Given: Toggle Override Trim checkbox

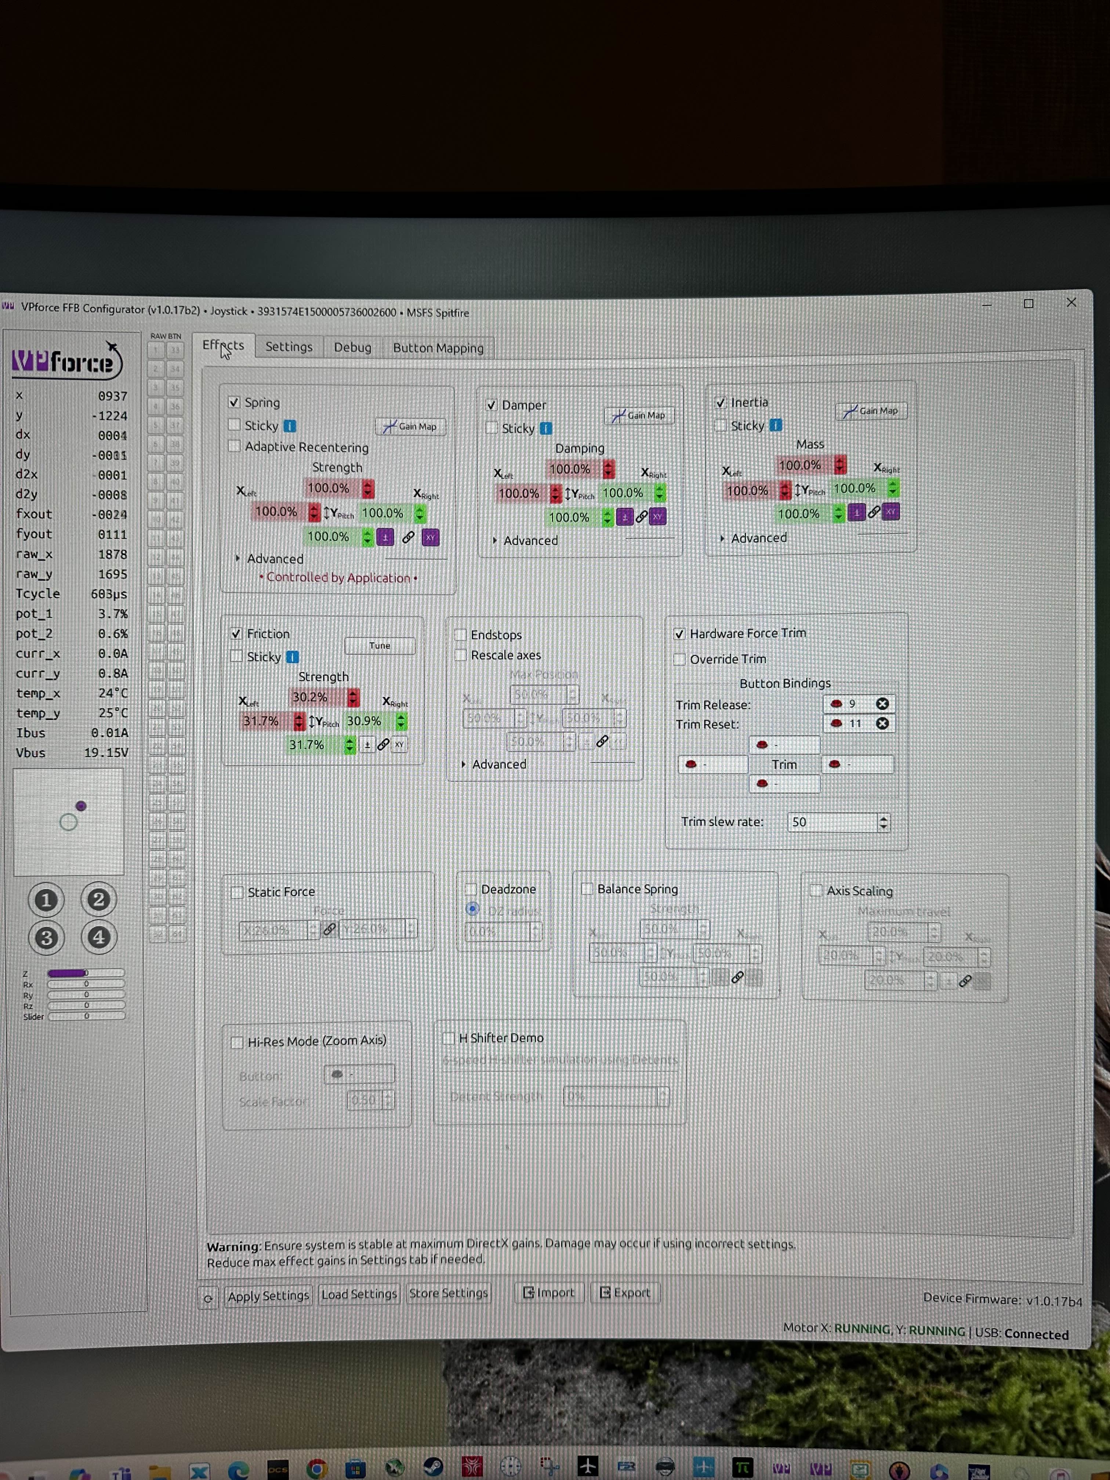Looking at the screenshot, I should tap(680, 659).
